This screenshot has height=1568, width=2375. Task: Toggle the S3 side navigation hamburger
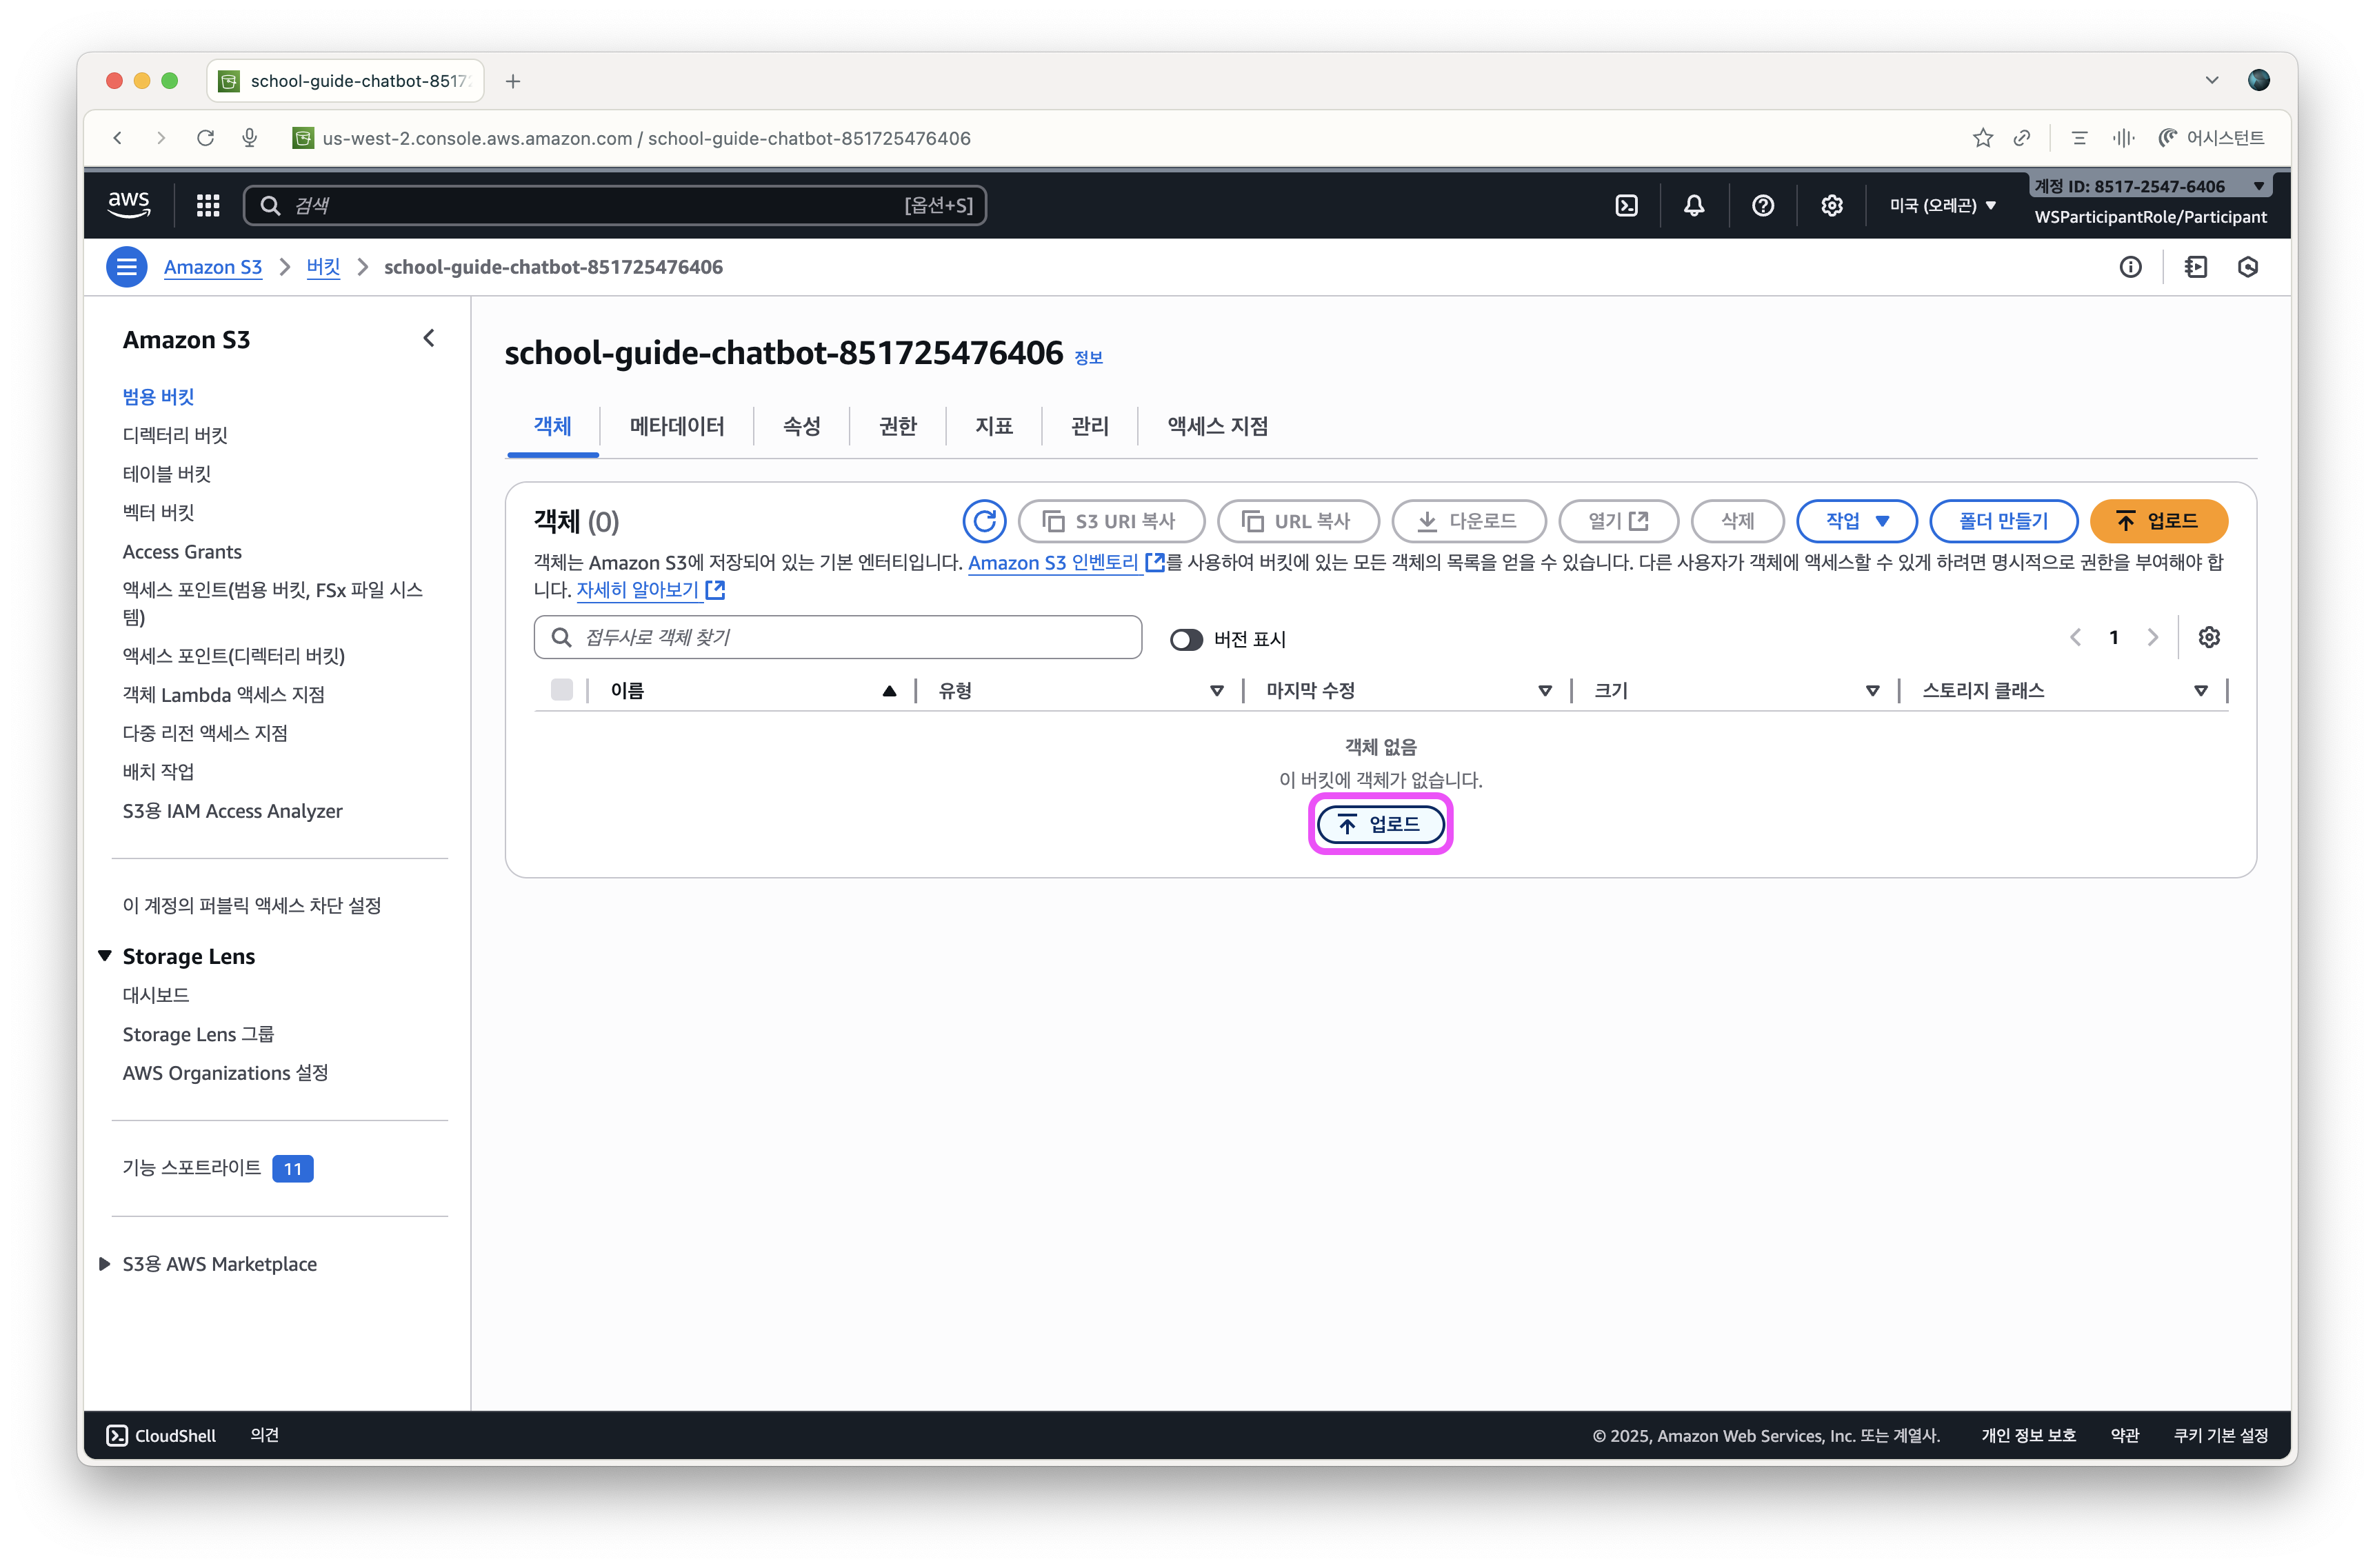point(127,267)
